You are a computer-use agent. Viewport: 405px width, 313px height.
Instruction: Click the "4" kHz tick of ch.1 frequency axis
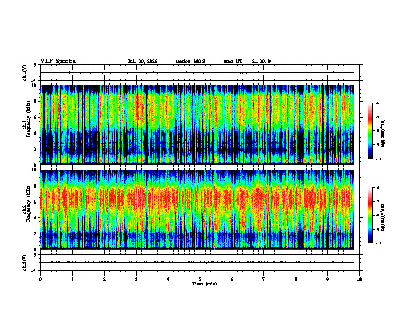[35, 133]
